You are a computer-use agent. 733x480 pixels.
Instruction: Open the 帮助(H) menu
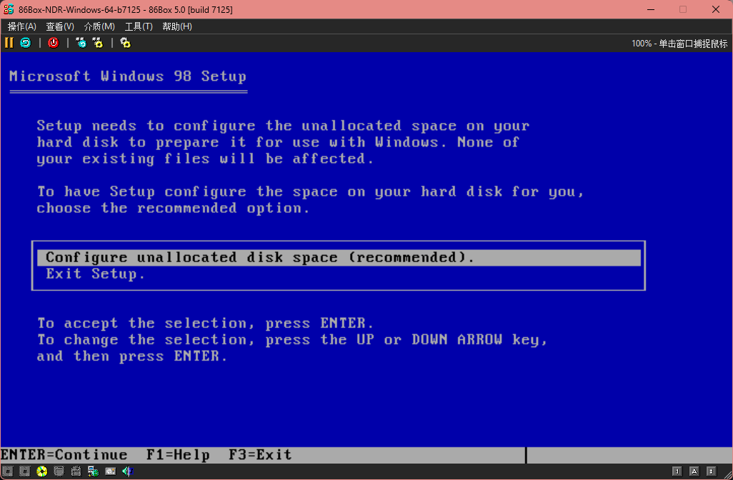click(x=176, y=26)
